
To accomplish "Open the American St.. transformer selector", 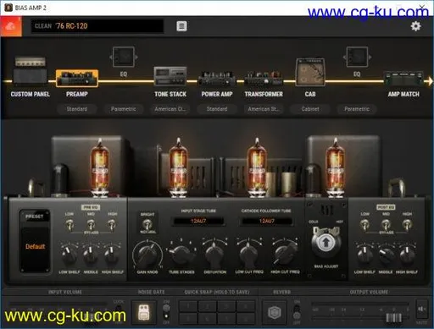I will click(x=264, y=109).
